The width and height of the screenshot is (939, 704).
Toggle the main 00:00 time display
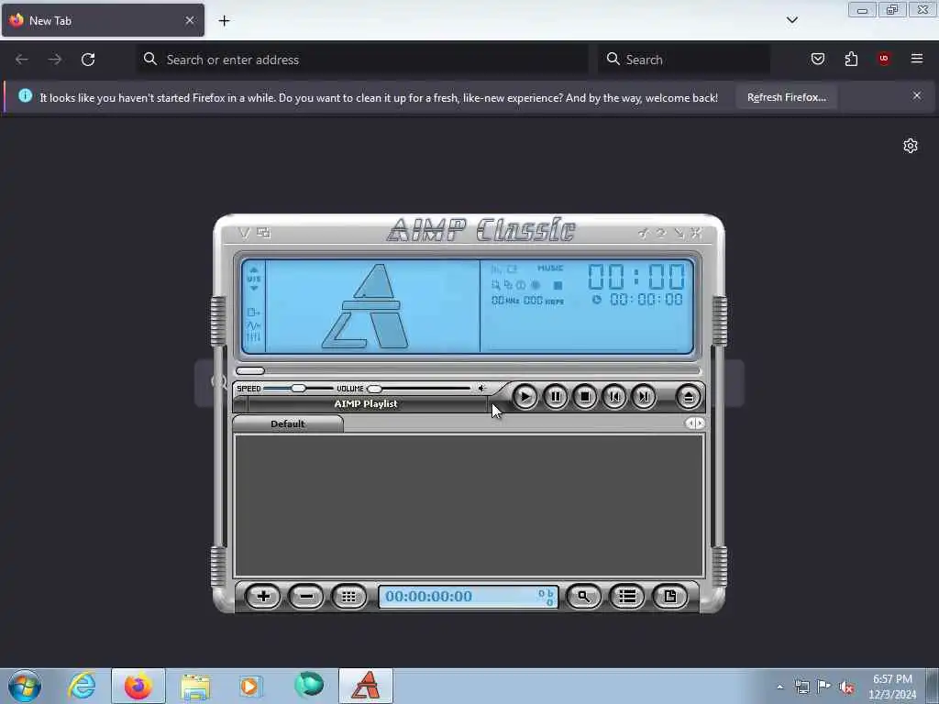(636, 277)
